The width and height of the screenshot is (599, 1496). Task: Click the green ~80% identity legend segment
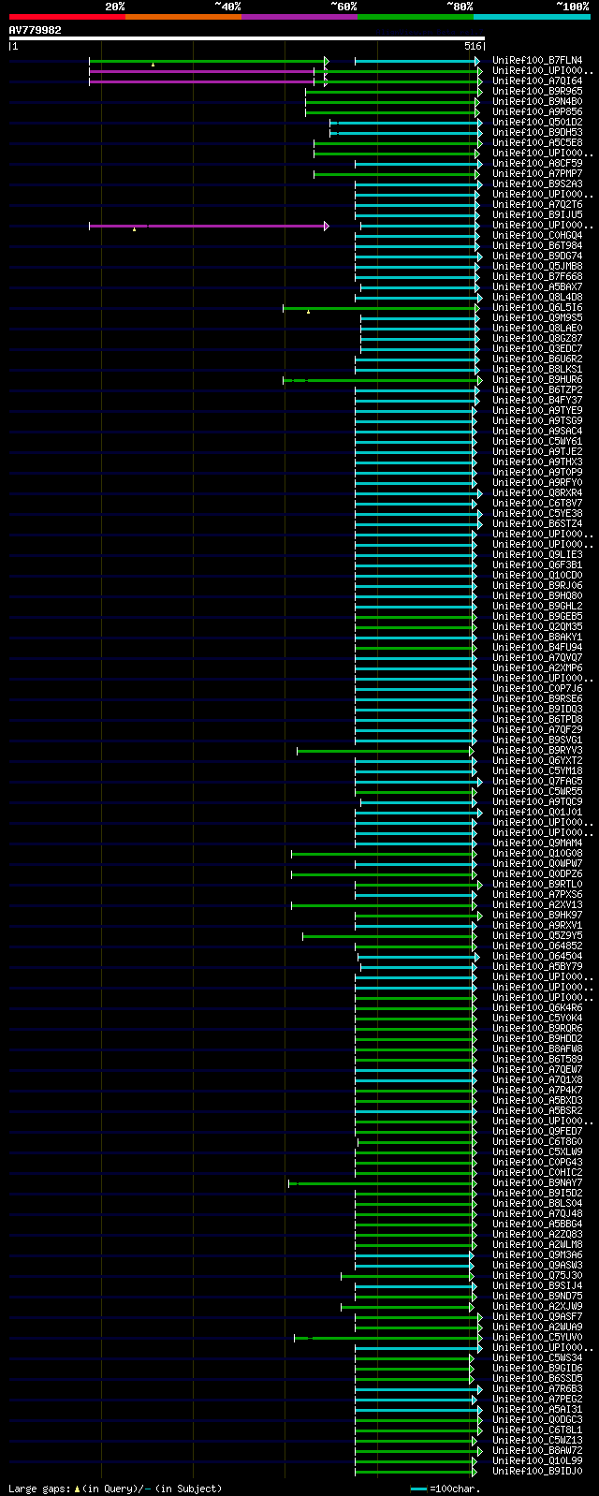click(415, 17)
